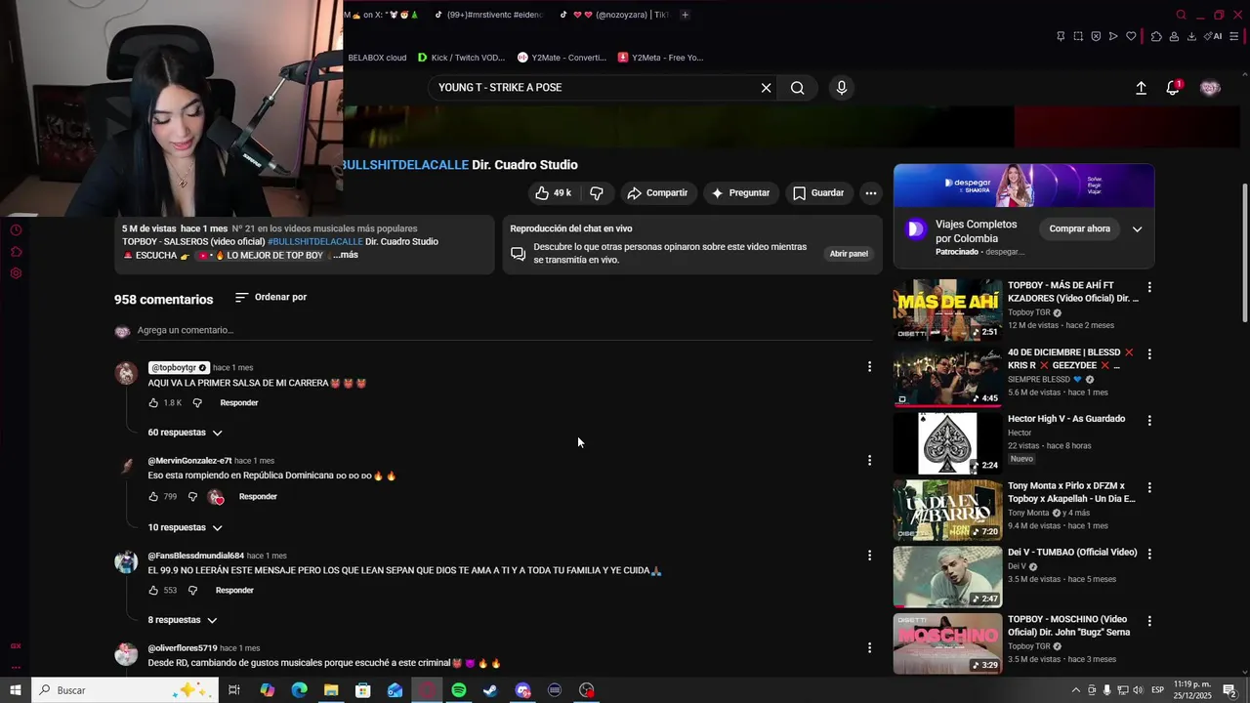
Task: Like FansBlessdmundial684 comment with 553 likes
Action: coord(153,591)
